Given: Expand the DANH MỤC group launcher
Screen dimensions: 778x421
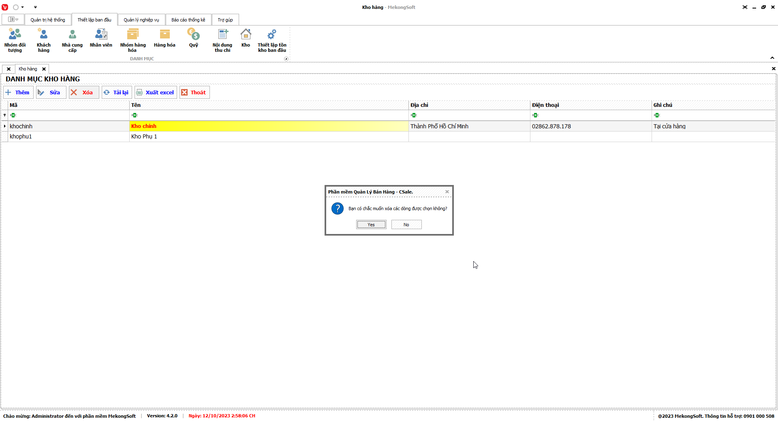Looking at the screenshot, I should [x=286, y=59].
